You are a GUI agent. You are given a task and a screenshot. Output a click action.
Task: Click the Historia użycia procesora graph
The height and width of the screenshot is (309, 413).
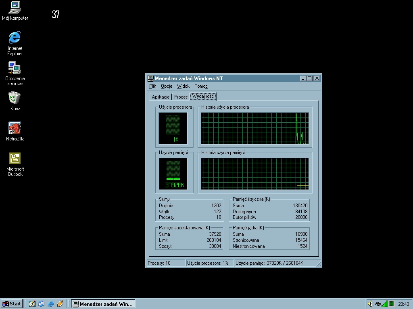point(255,128)
